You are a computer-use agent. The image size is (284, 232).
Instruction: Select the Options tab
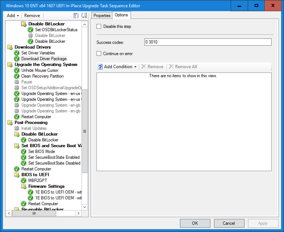(x=121, y=15)
